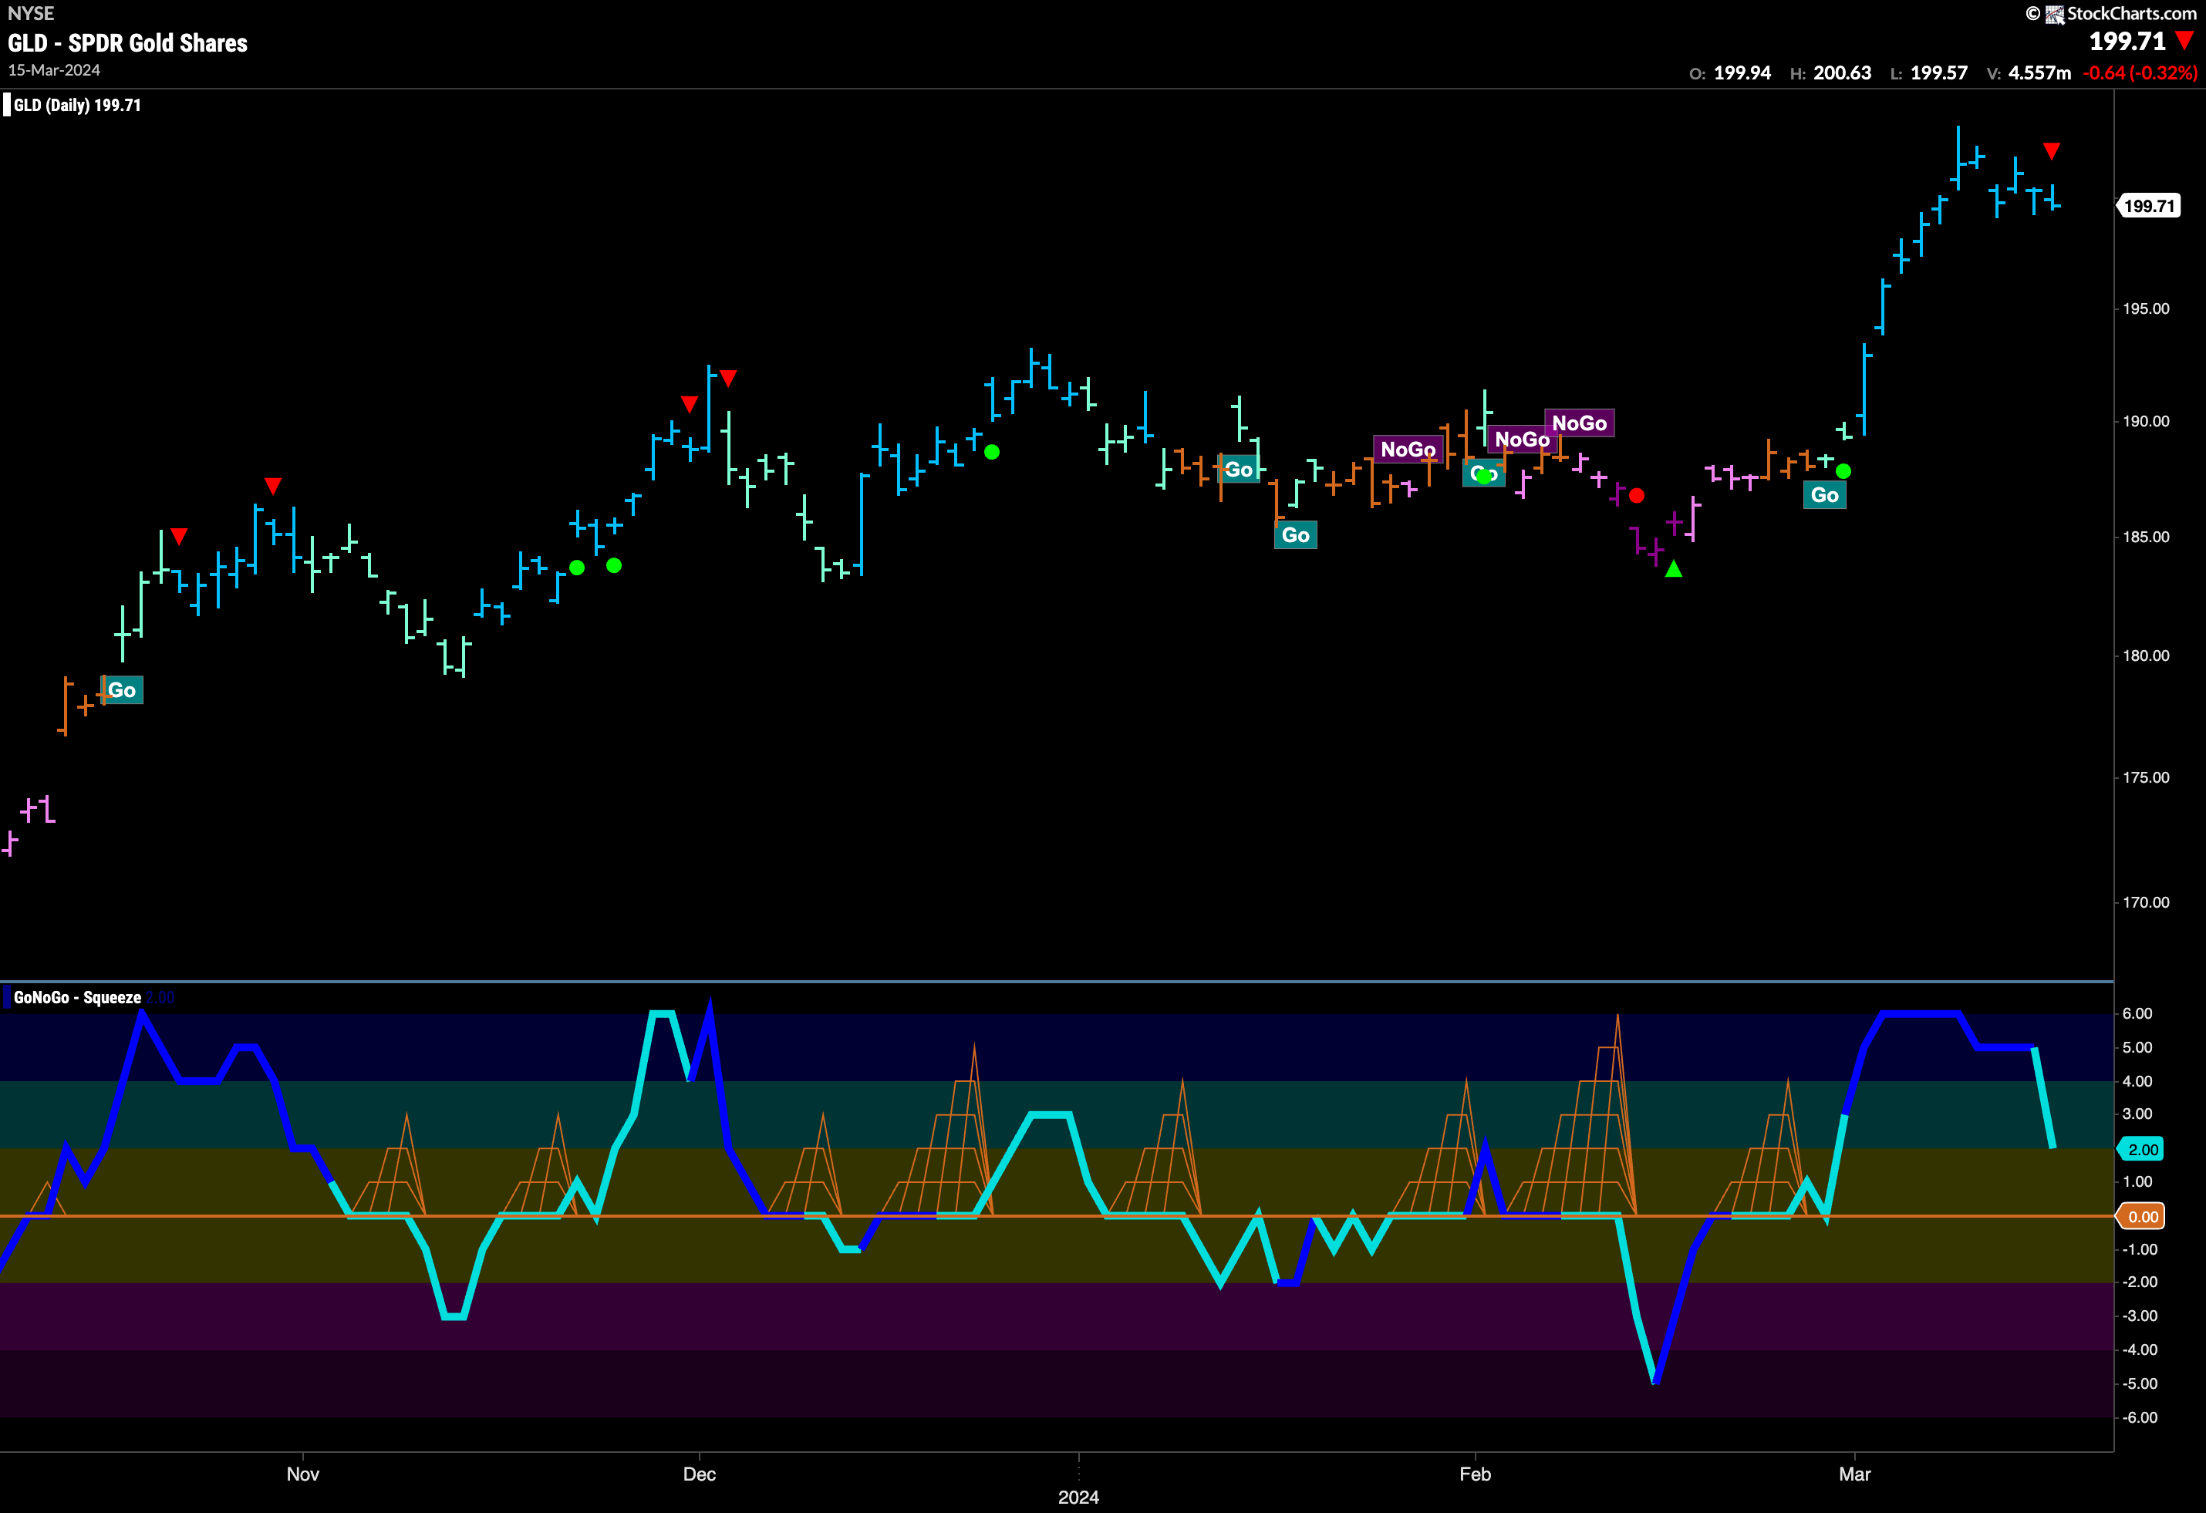Screen dimensions: 2206x1513
Task: Click the 180.00 price axis label
Action: tap(2146, 656)
